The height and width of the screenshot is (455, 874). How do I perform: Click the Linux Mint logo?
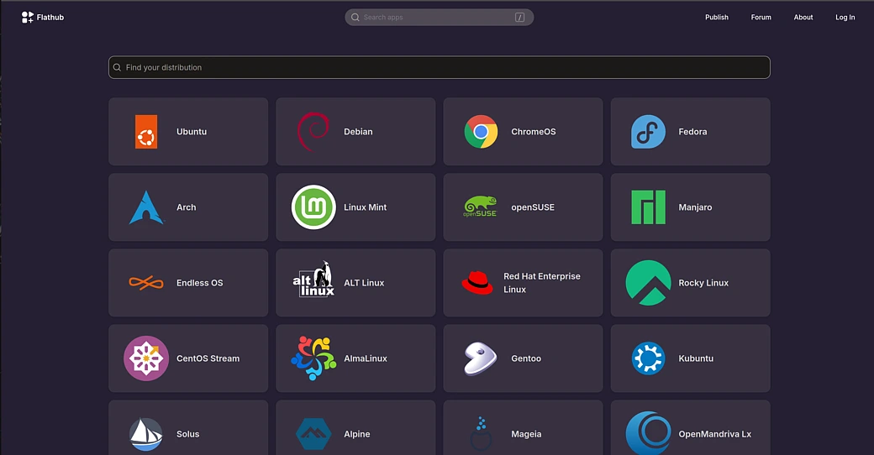pos(313,207)
